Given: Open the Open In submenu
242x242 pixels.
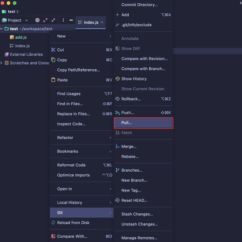Looking at the screenshot, I should click(x=81, y=189).
